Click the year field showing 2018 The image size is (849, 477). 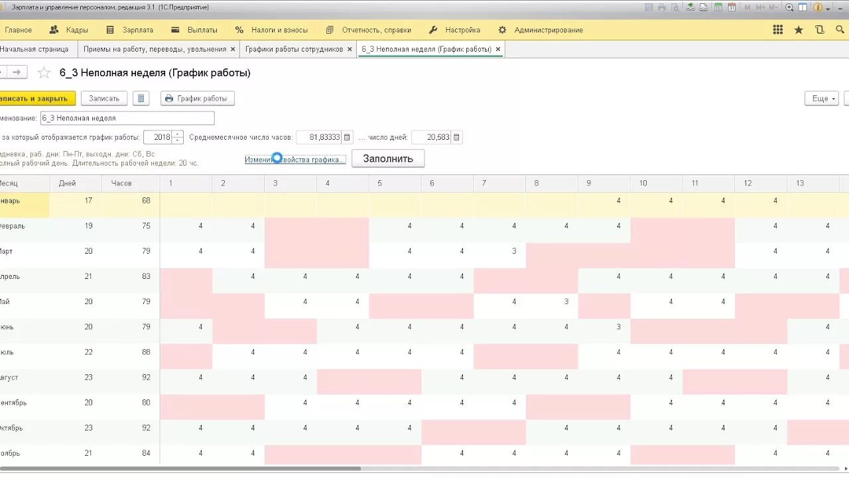click(x=158, y=137)
